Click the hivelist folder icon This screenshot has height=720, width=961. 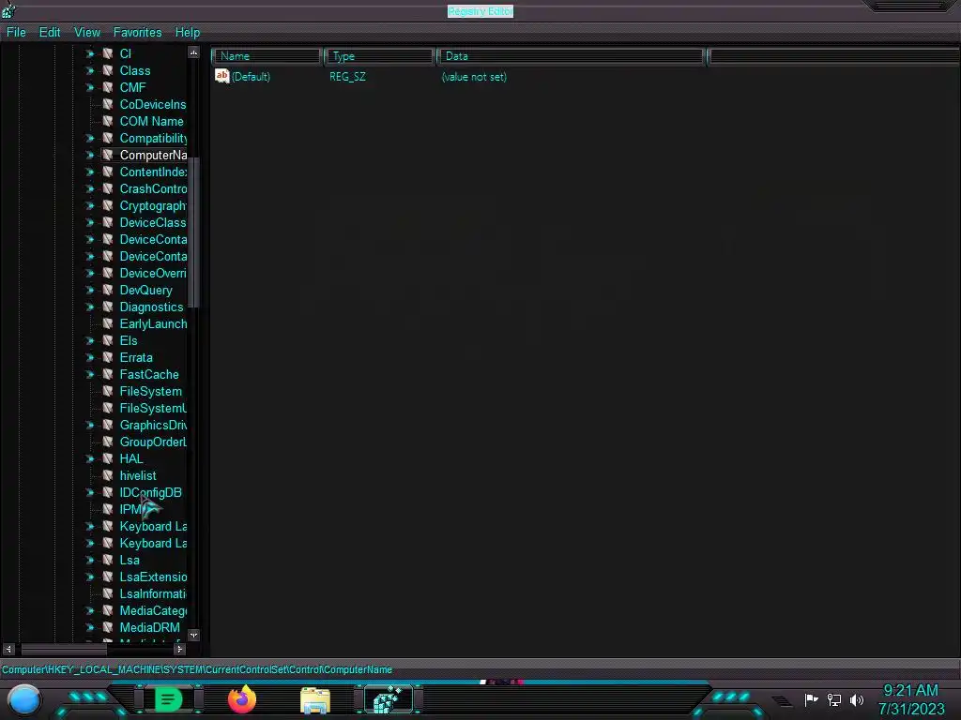point(108,475)
